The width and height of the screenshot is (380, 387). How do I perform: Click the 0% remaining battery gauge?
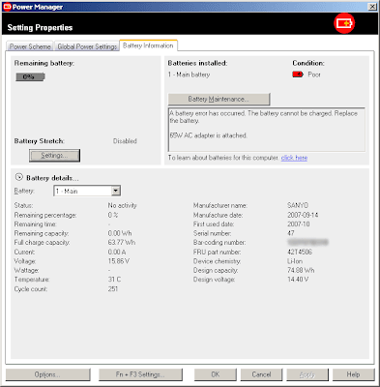pyautogui.click(x=30, y=76)
